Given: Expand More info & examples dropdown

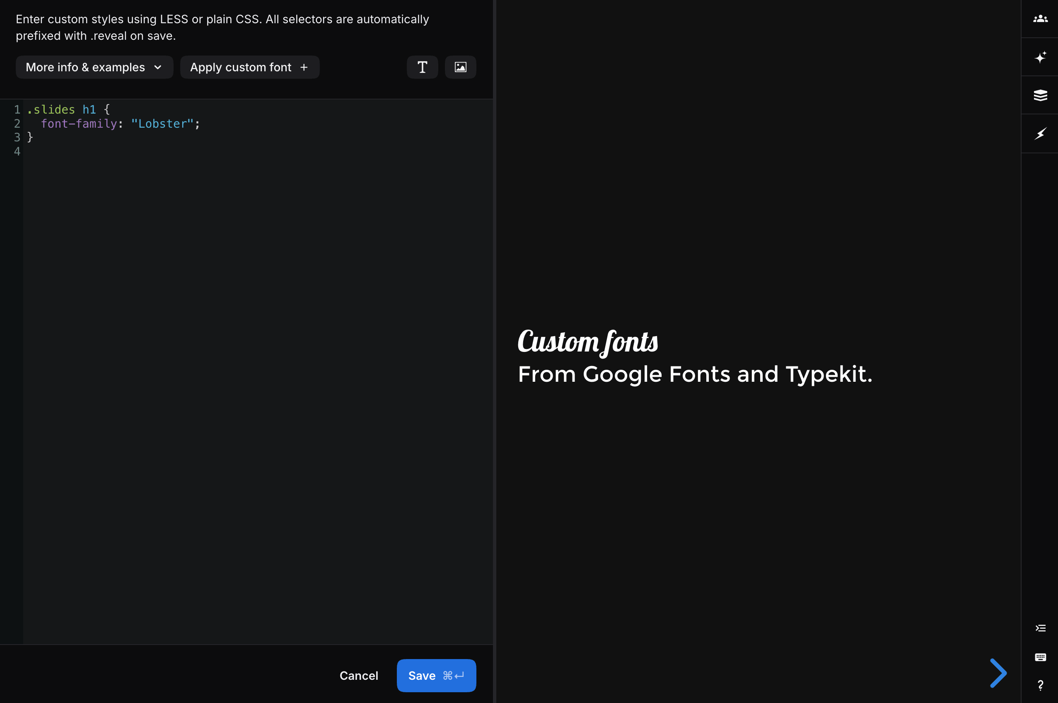Looking at the screenshot, I should click(94, 67).
